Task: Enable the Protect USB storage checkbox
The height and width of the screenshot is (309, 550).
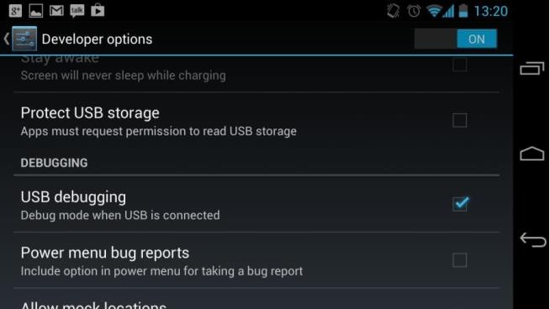Action: point(459,120)
